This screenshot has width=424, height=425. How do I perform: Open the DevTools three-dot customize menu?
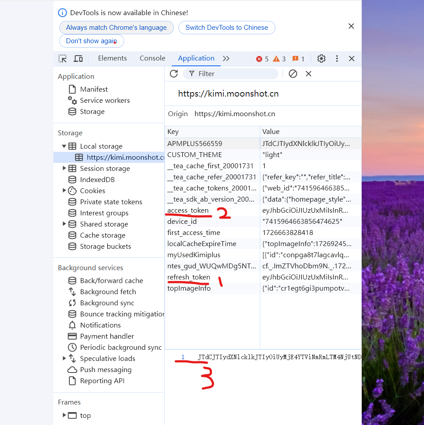337,59
